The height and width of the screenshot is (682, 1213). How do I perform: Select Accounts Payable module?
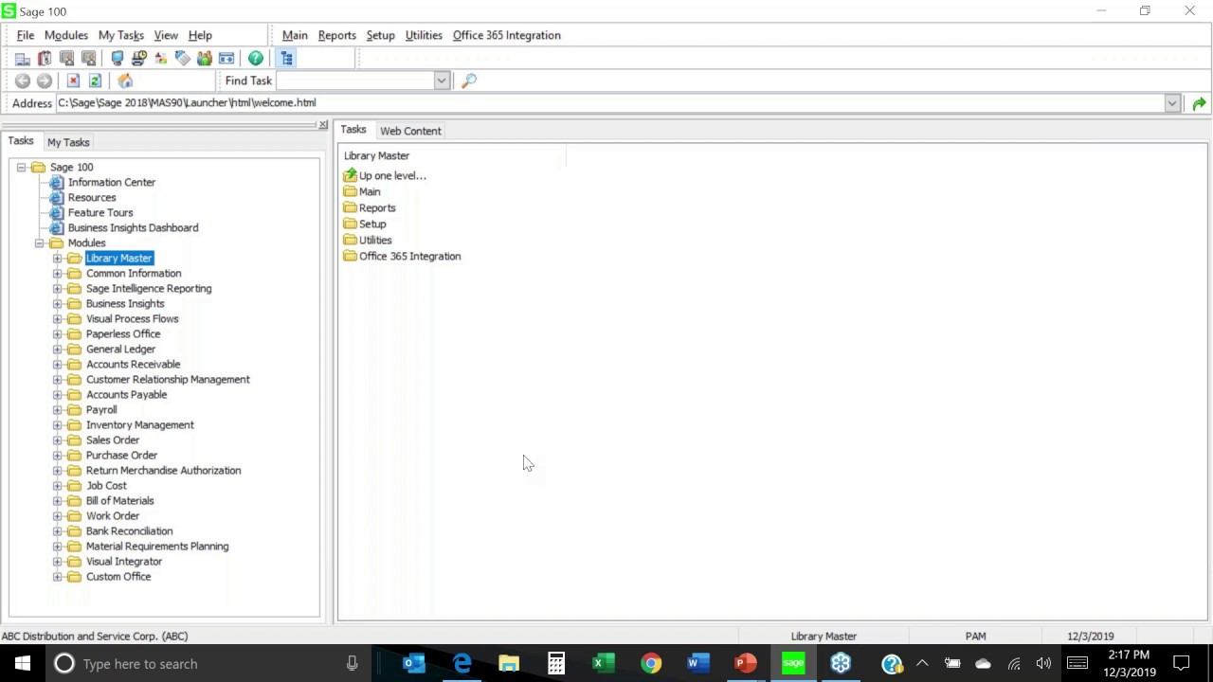click(x=126, y=394)
